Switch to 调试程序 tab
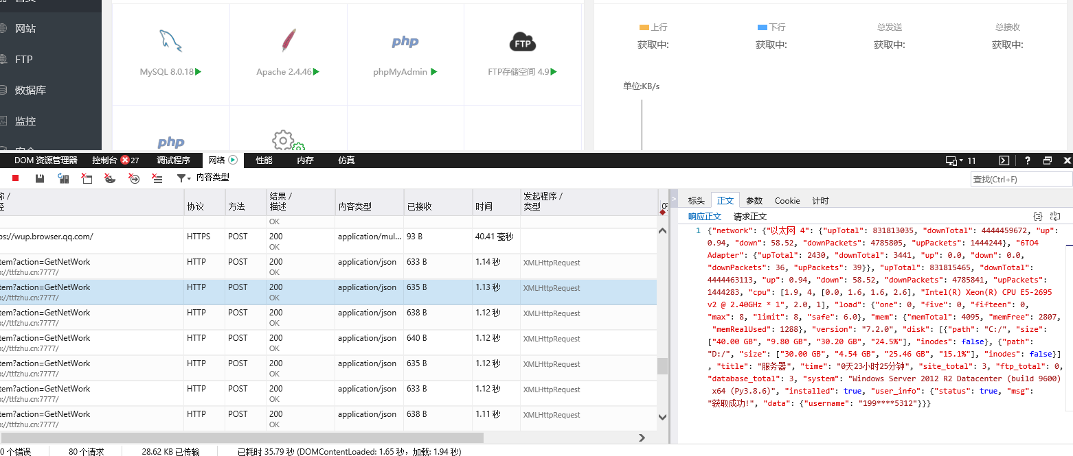This screenshot has height=456, width=1073. 173,160
